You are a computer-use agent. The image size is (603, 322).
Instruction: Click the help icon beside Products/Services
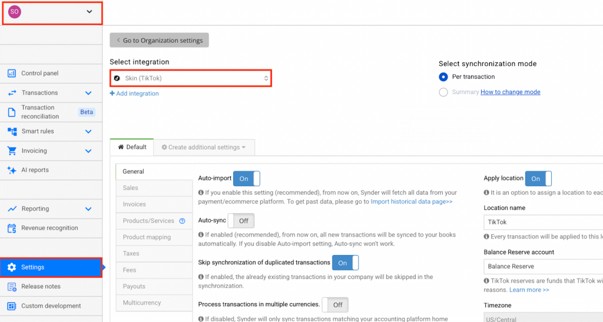(x=182, y=221)
